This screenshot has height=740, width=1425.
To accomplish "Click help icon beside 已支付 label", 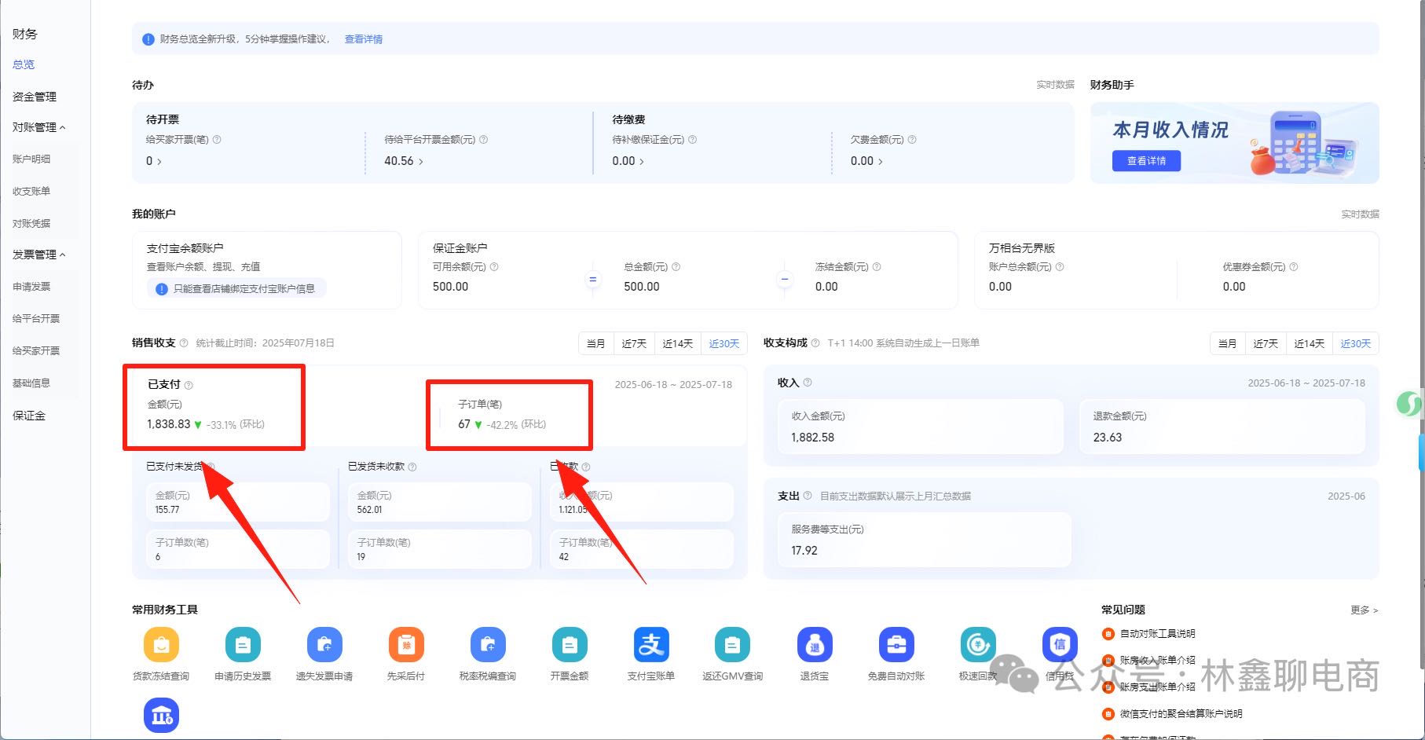I will 189,385.
